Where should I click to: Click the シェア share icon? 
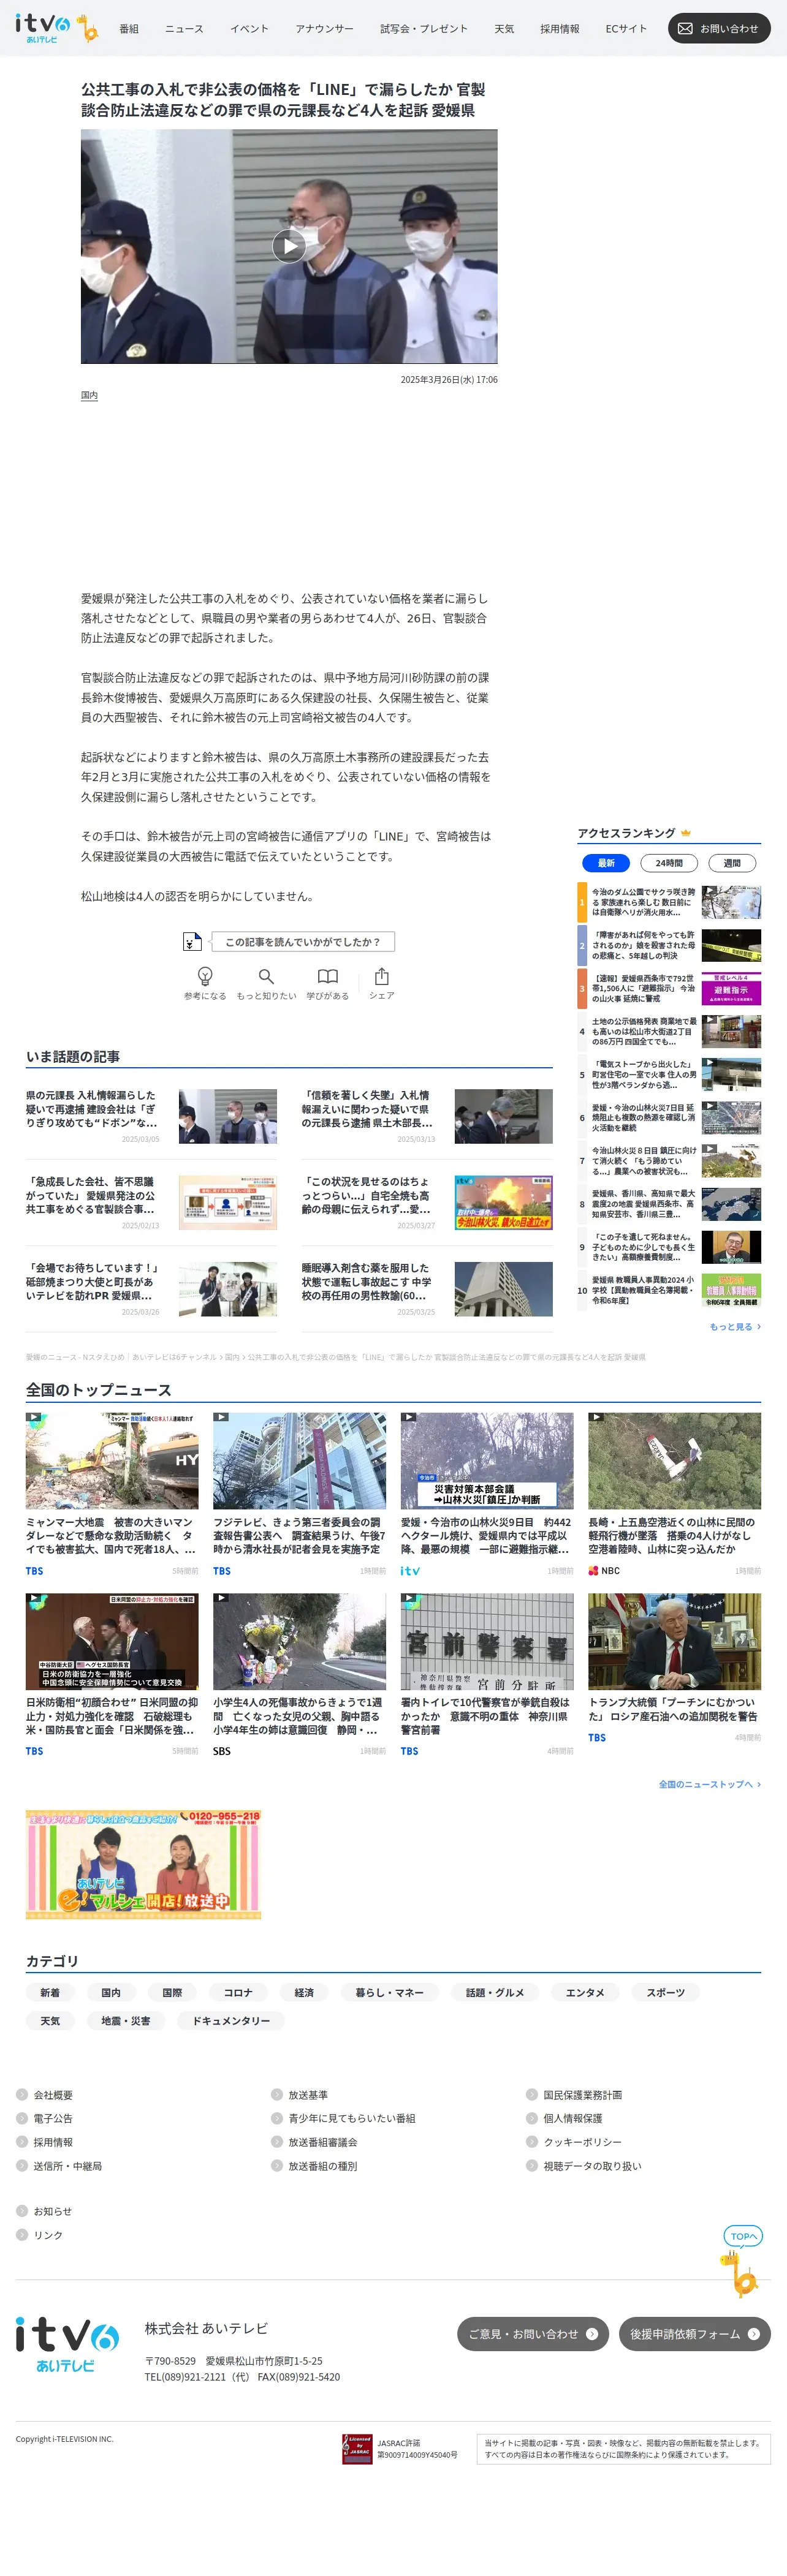pos(381,976)
